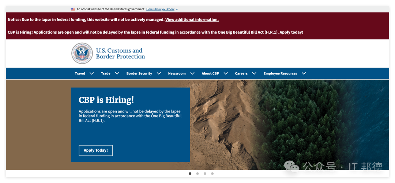Expand the chevron next to Border Security

pos(159,73)
